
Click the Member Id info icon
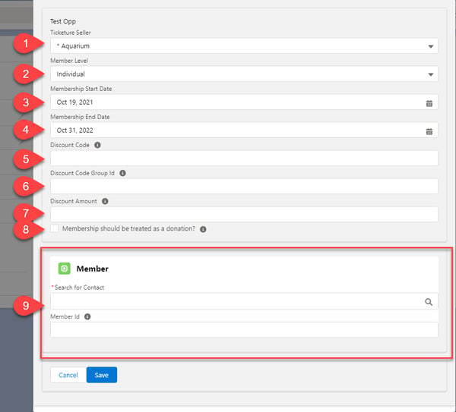coord(87,316)
